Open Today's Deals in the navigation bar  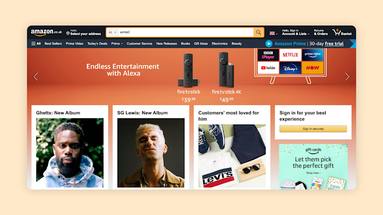pos(97,43)
